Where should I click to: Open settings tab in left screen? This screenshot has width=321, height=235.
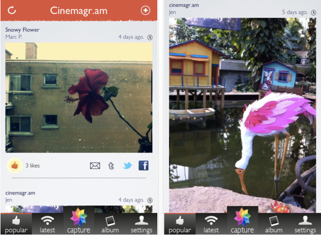pos(142,224)
